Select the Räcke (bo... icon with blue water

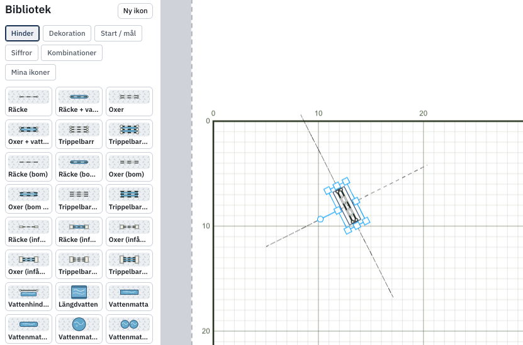(x=79, y=167)
